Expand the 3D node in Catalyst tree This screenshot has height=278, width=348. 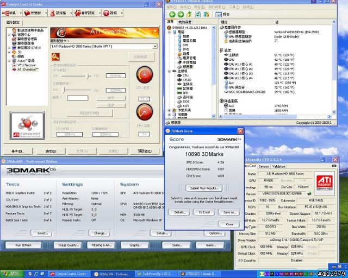9,52
